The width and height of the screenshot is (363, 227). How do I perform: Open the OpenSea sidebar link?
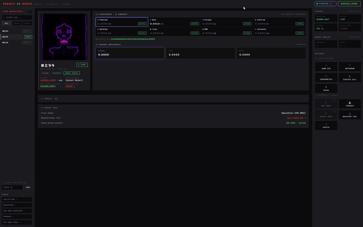pos(17,217)
